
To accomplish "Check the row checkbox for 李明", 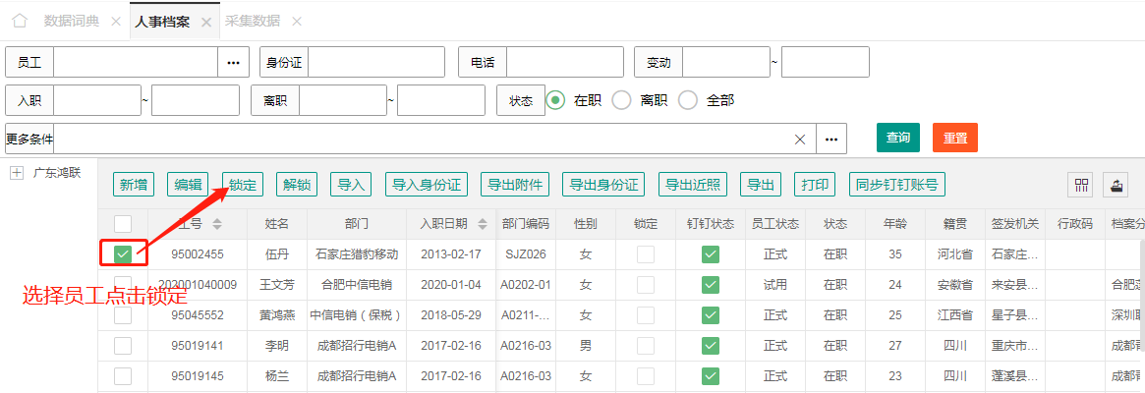I will coord(123,346).
